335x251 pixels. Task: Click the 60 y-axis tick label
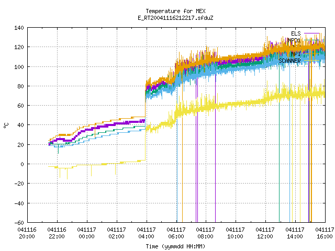pos(20,106)
